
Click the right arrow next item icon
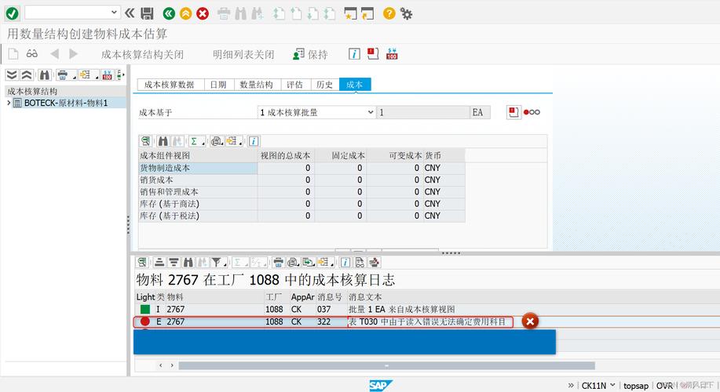74,54
